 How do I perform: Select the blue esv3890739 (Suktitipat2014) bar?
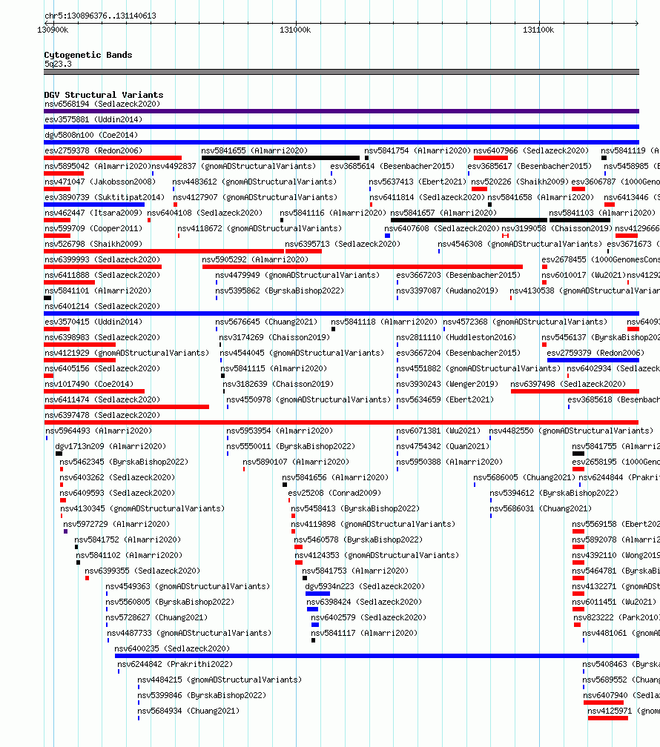click(x=94, y=205)
